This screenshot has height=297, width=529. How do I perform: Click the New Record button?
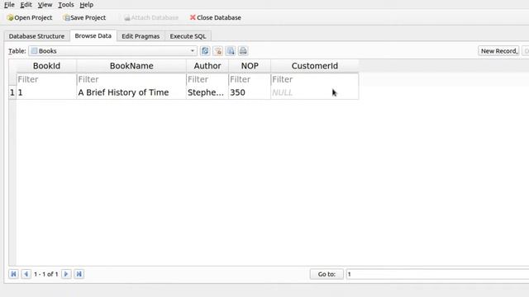(x=498, y=51)
